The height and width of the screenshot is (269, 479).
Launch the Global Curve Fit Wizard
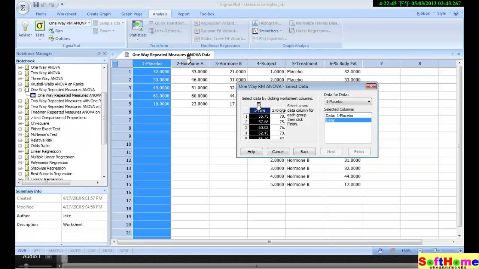click(x=220, y=38)
